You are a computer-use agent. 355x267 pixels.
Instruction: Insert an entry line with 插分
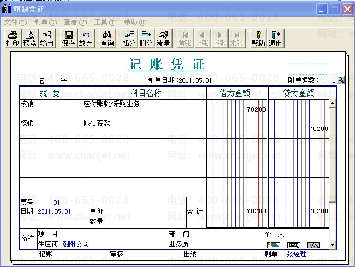pos(129,38)
